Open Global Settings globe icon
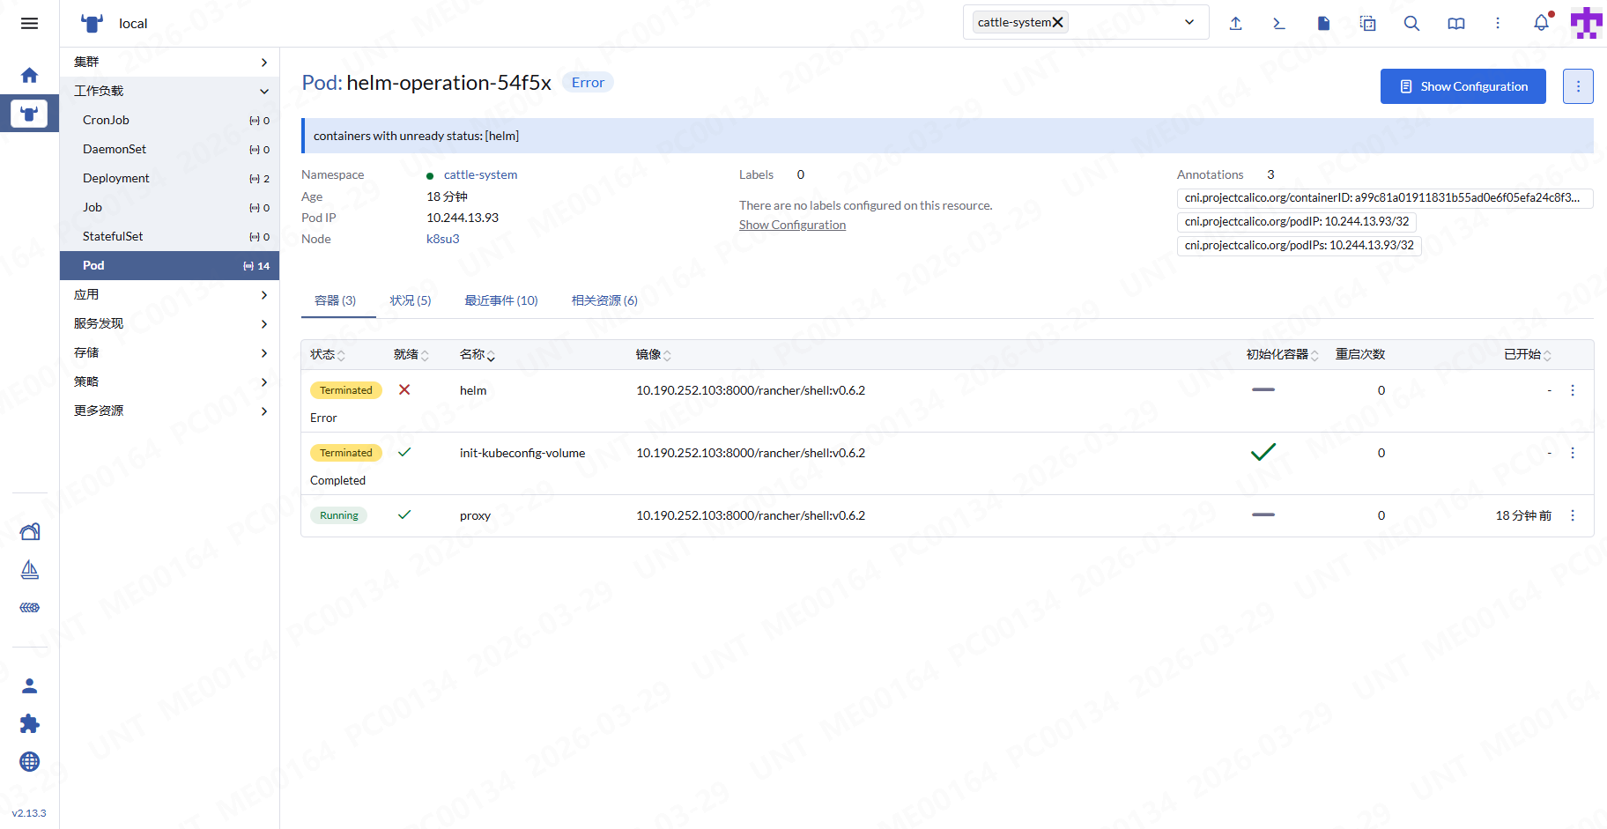 29,762
